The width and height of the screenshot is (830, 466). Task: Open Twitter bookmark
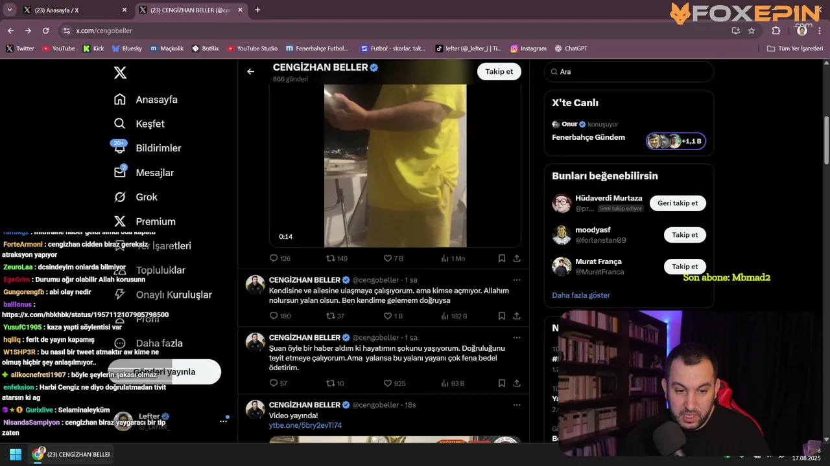click(x=20, y=49)
